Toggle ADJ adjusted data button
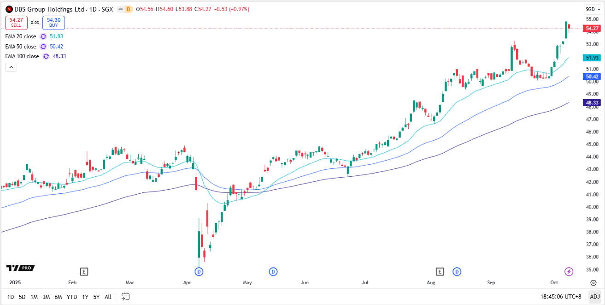 click(x=595, y=297)
